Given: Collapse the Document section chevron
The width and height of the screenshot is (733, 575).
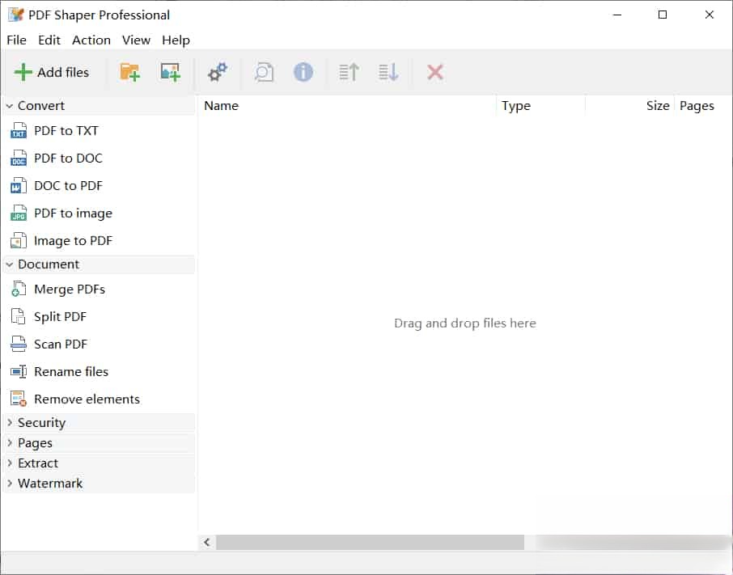Looking at the screenshot, I should 10,264.
